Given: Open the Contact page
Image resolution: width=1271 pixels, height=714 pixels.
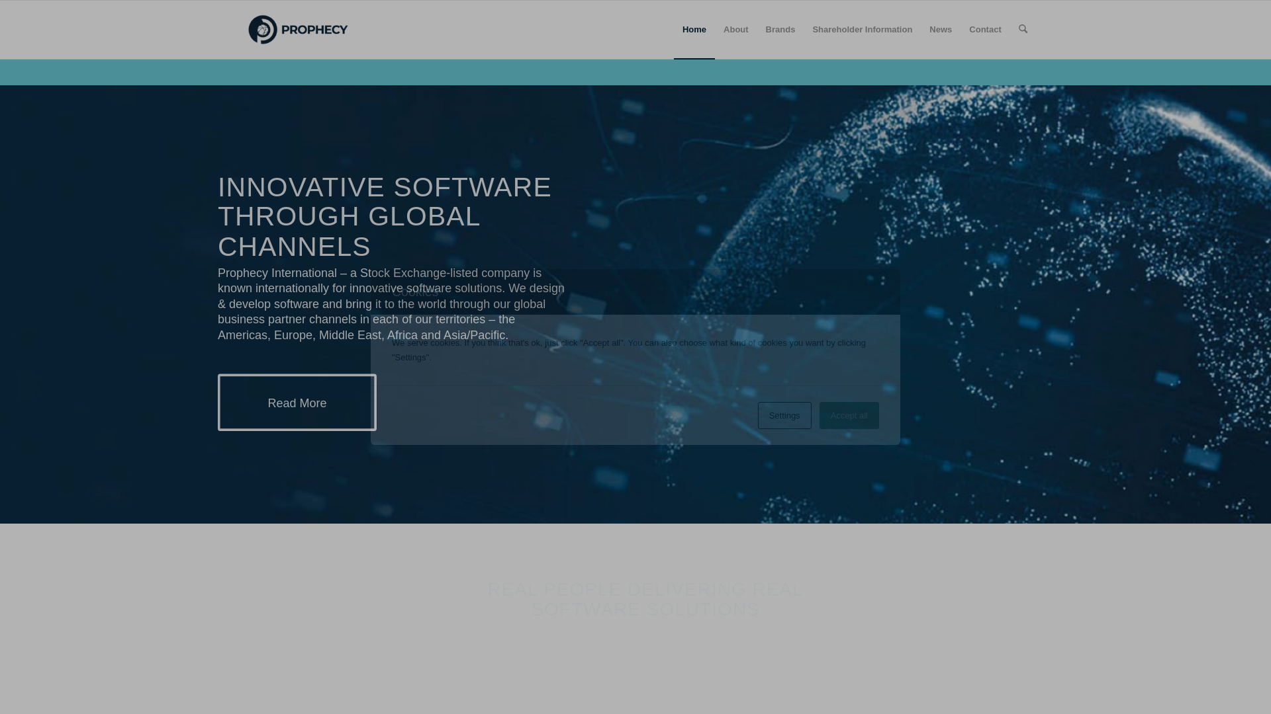Looking at the screenshot, I should click(985, 30).
